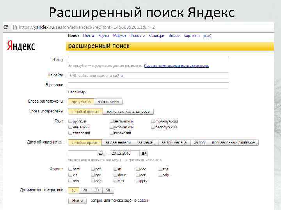Check the русский language checkbox

(x=70, y=121)
